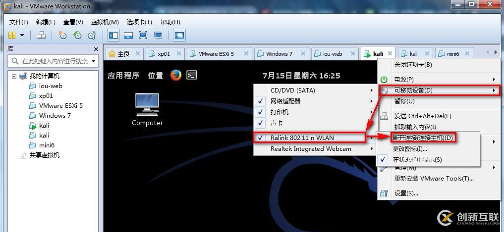Screen dimensions: 504x232
Task: Select Windows 7 in the library tree
Action: (55, 116)
